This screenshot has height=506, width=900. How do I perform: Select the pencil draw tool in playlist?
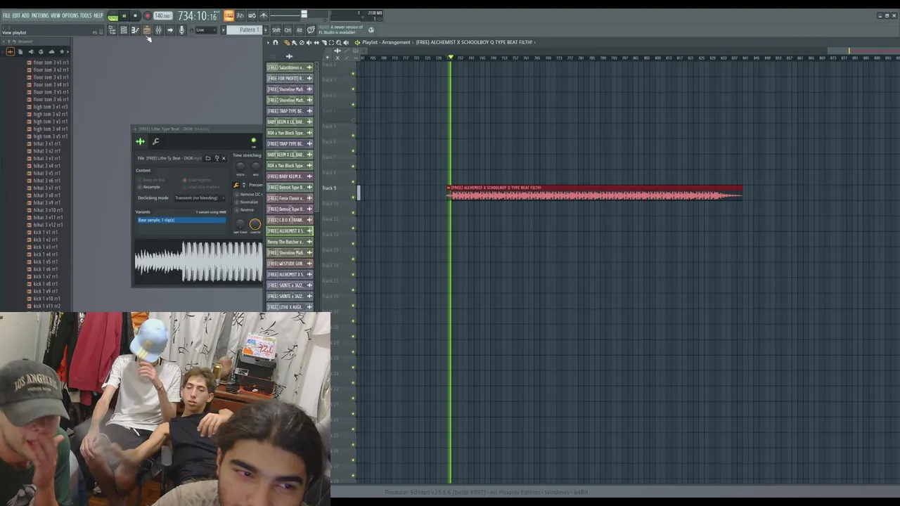285,42
